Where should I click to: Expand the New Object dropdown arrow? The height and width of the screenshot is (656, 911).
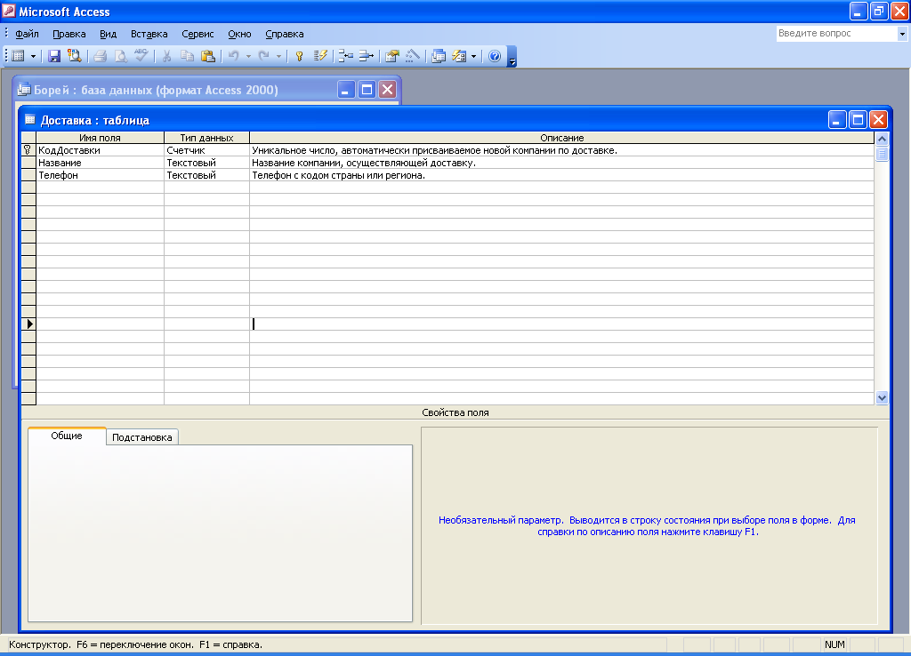pyautogui.click(x=474, y=56)
